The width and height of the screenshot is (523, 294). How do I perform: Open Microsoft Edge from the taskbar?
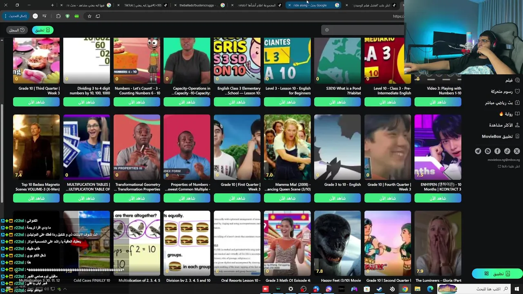(x=430, y=289)
